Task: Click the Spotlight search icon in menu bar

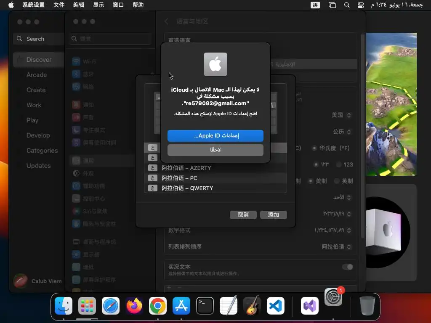Action: (347, 5)
